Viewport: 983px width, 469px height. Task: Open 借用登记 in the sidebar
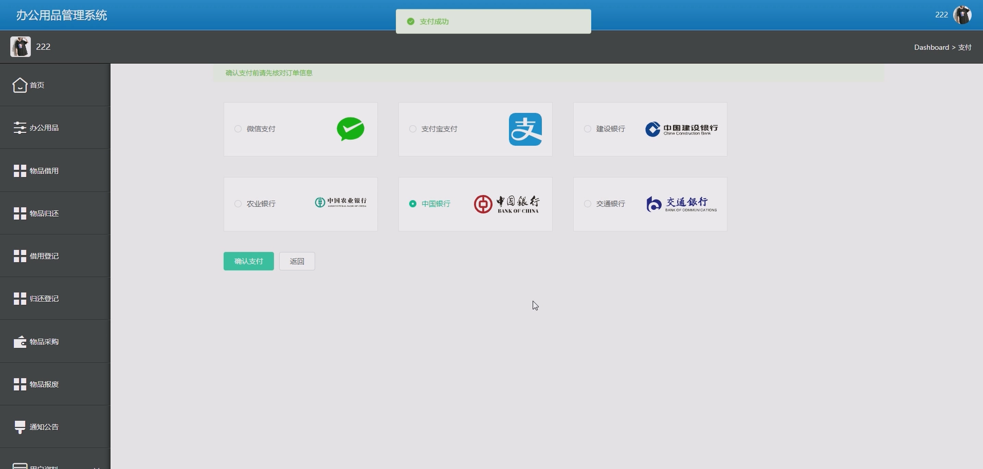[55, 256]
